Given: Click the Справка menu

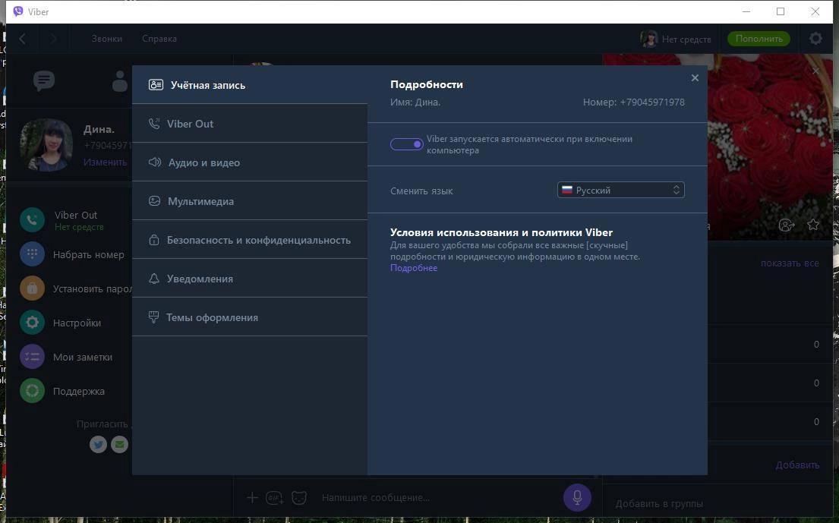Looking at the screenshot, I should tap(159, 39).
